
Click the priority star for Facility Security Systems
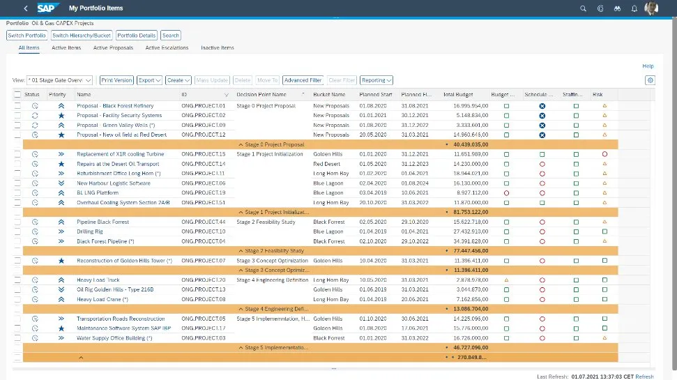click(x=61, y=115)
